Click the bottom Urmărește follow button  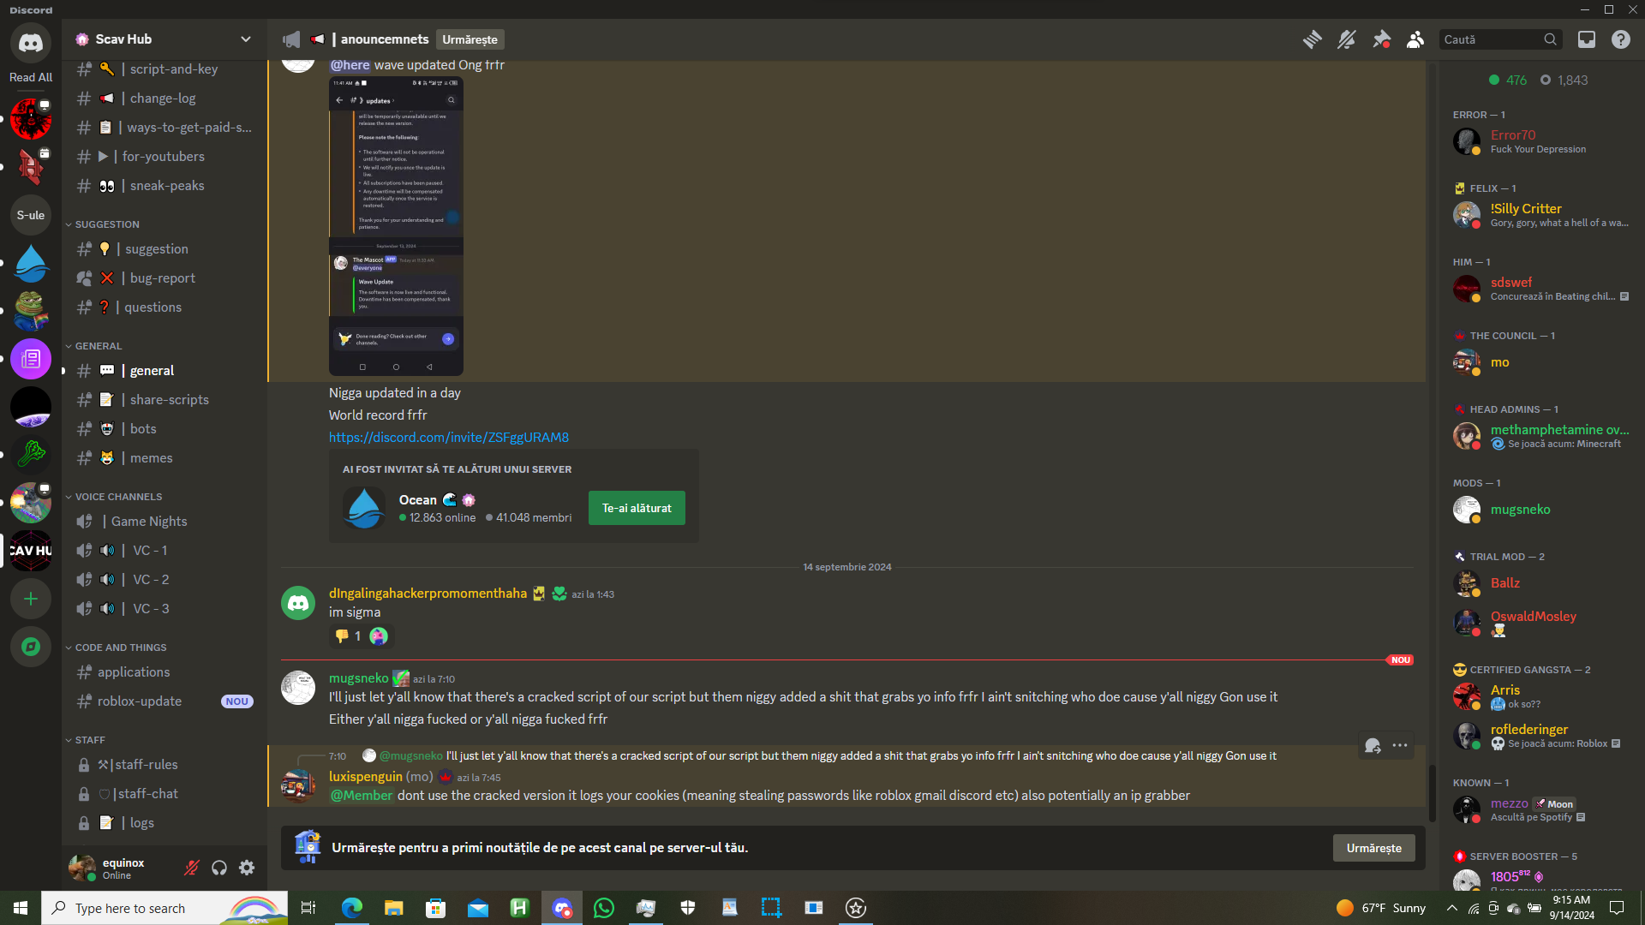1373,848
